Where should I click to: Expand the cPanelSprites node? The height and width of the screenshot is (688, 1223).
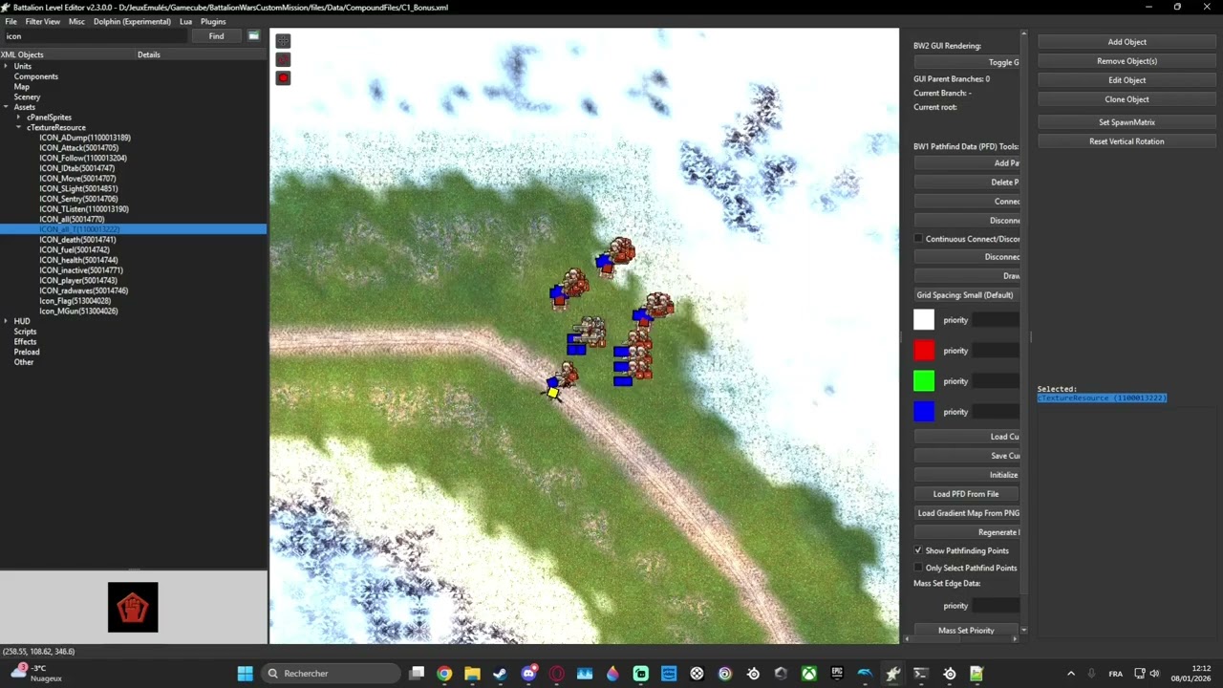click(18, 118)
